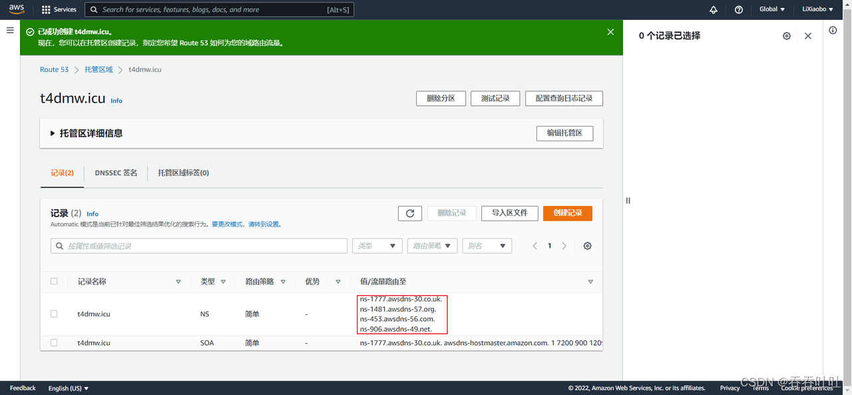Click the NS type cell
The height and width of the screenshot is (395, 852).
click(x=205, y=314)
